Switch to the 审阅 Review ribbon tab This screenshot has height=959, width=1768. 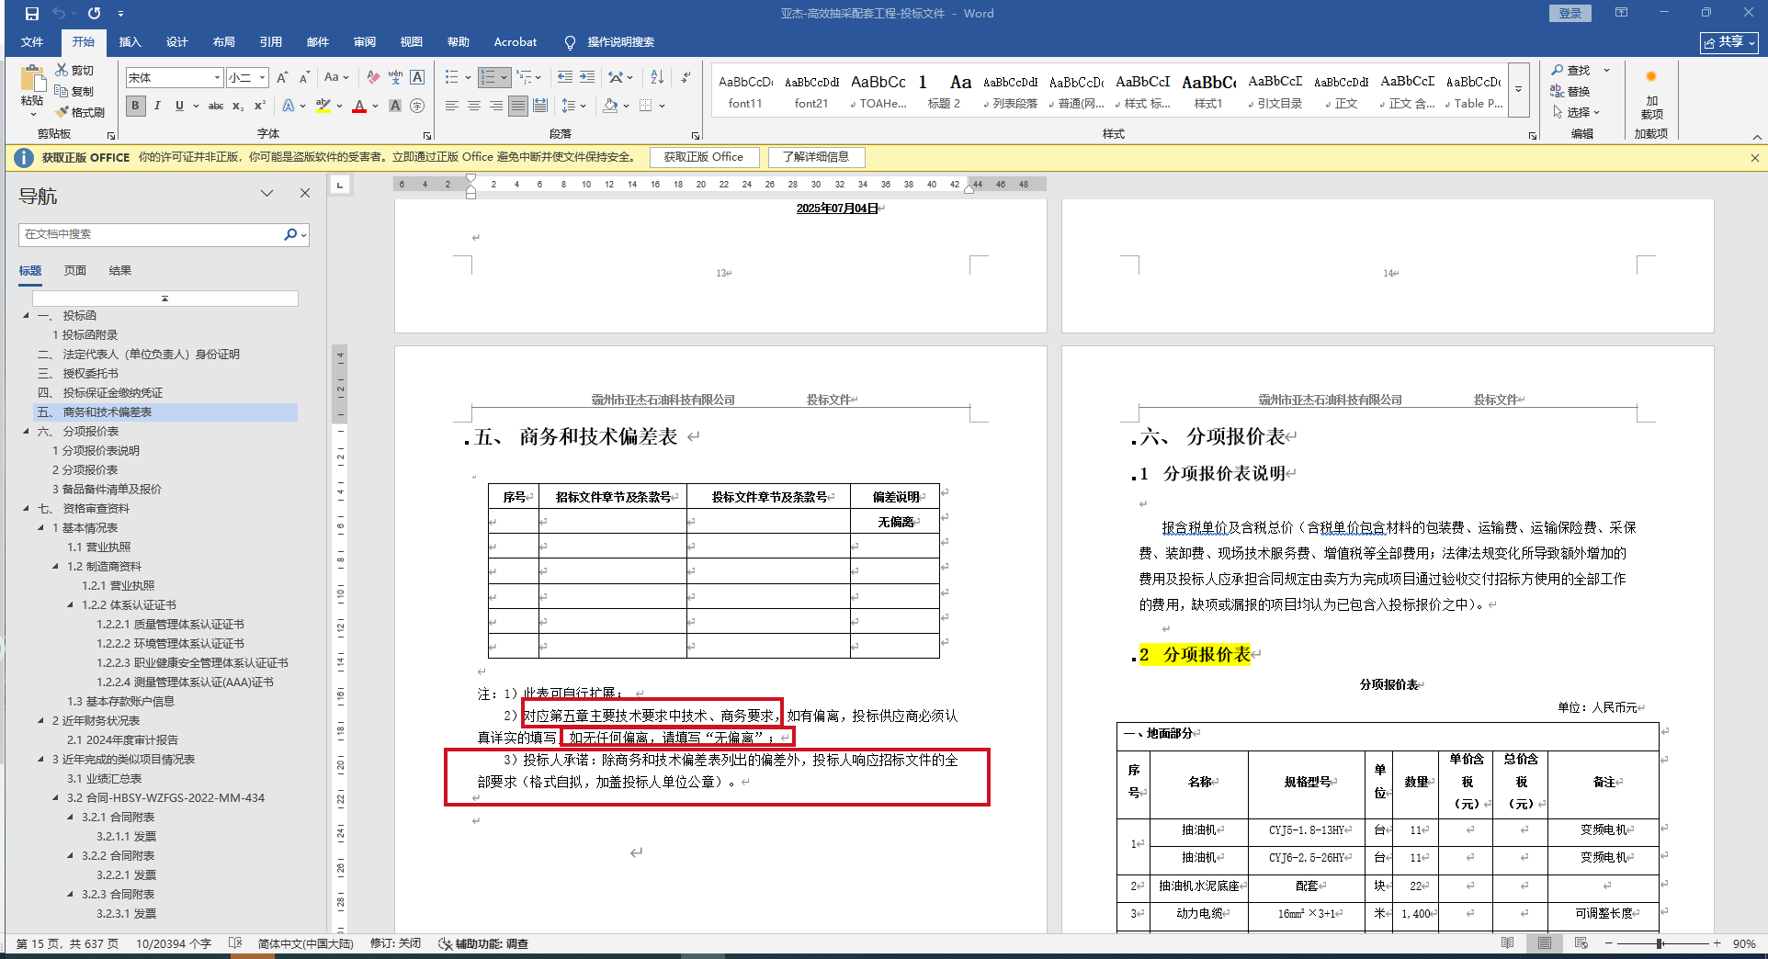pos(365,42)
